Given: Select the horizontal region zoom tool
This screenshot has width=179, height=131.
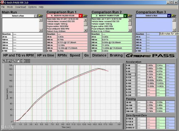Looking at the screenshot, I should click(x=9, y=61).
